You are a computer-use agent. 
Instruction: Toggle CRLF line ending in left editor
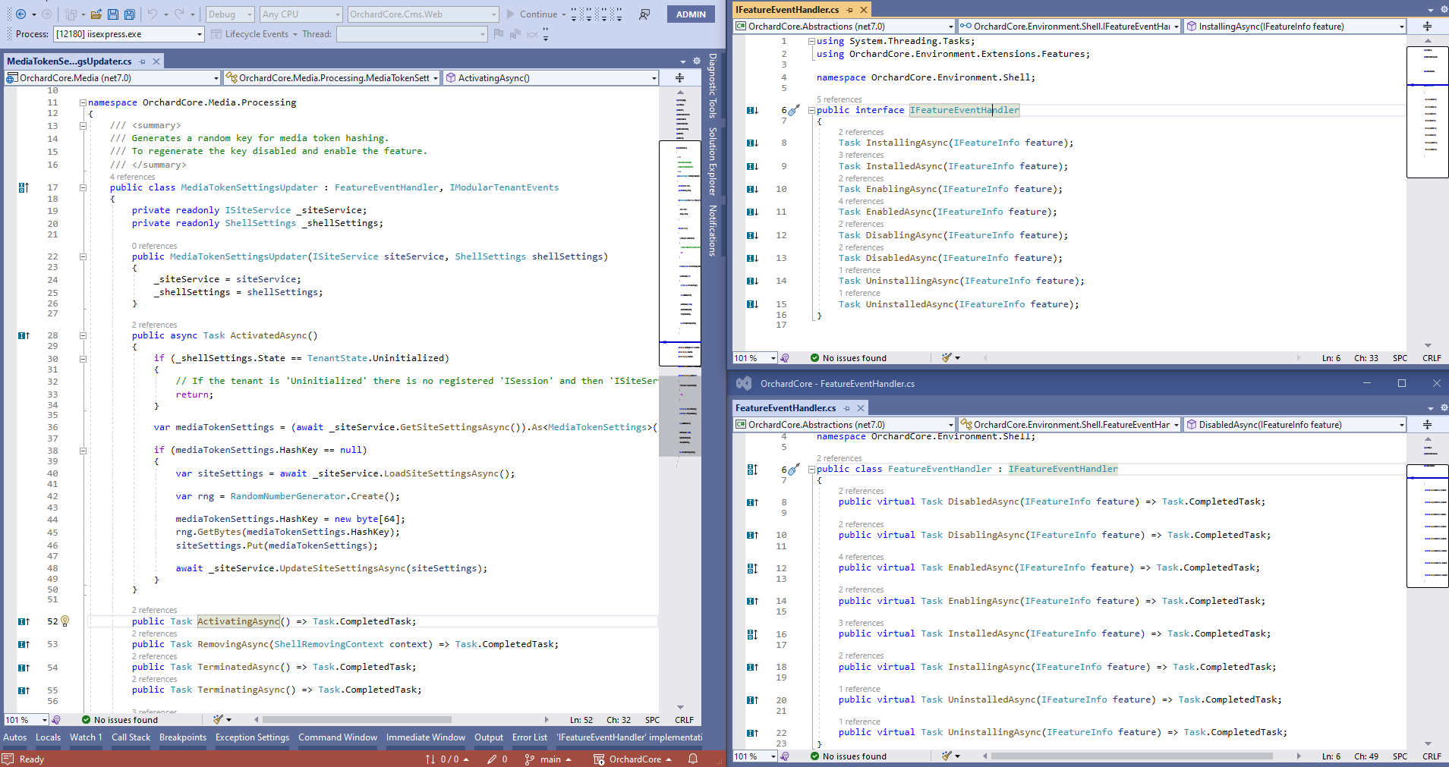[684, 720]
